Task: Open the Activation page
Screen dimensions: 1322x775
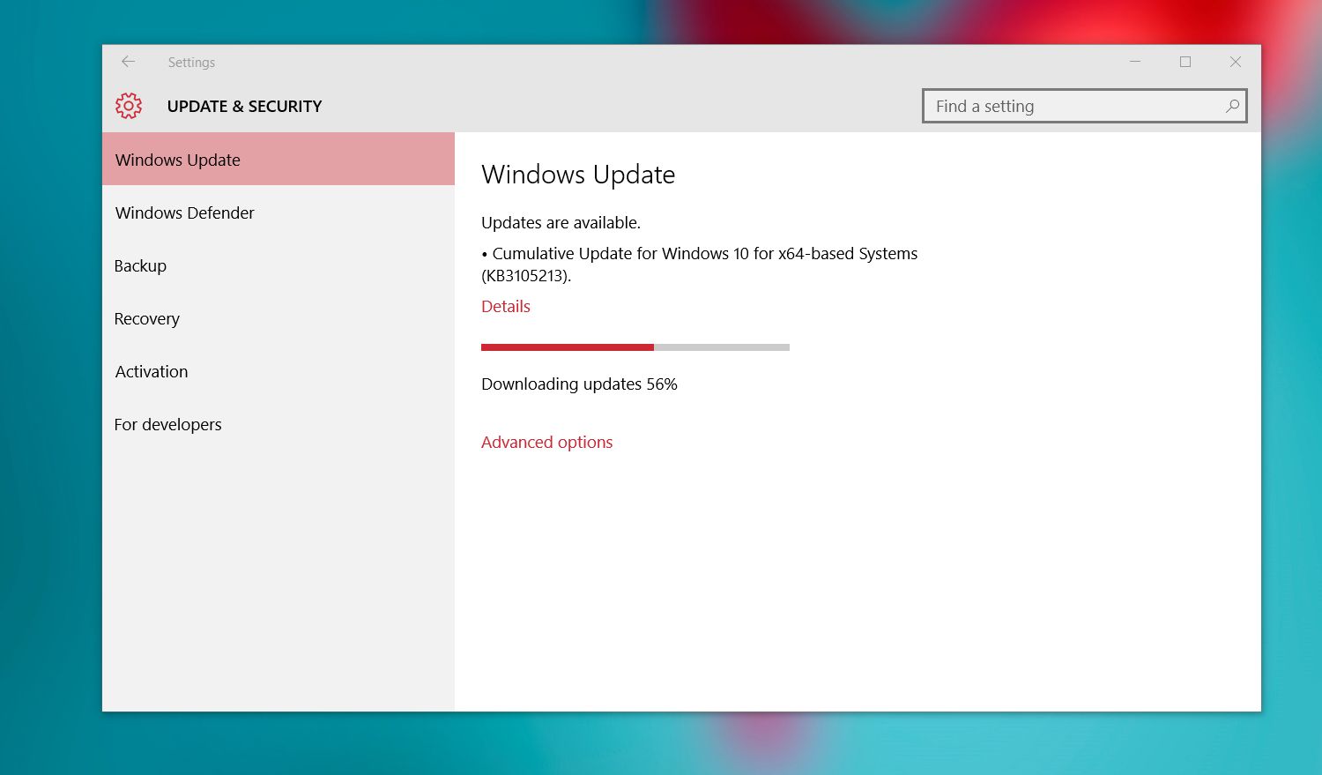Action: point(279,371)
